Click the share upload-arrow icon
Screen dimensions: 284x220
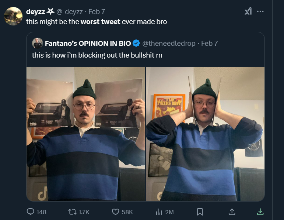[232, 212]
